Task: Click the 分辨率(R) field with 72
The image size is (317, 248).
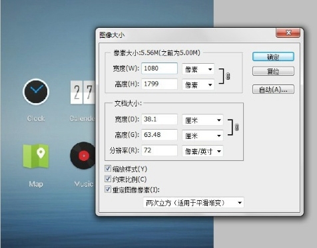Action: (159, 150)
